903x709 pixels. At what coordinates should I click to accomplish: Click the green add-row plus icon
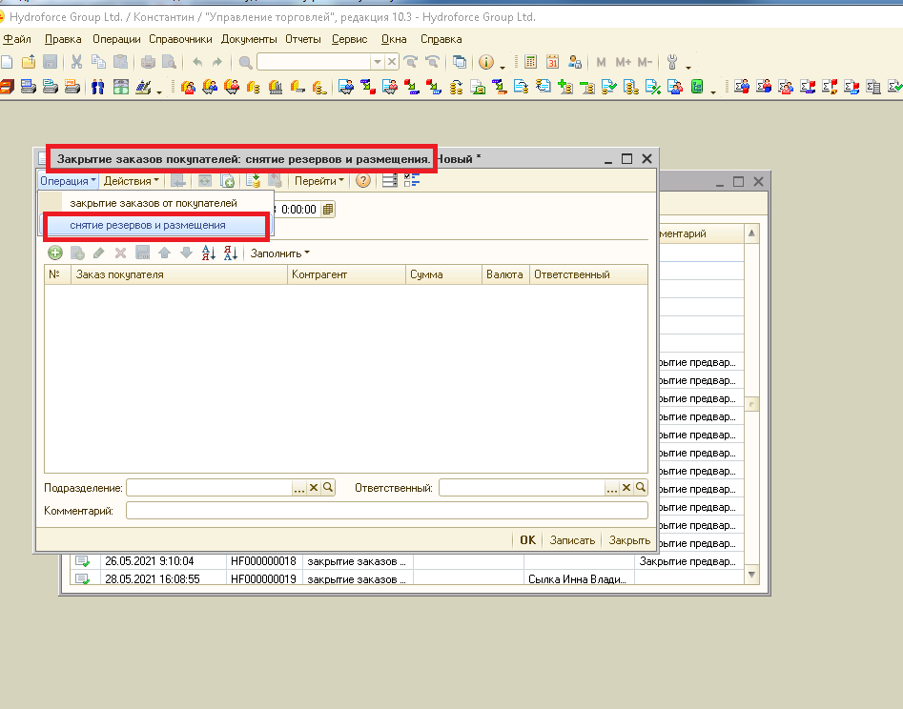click(x=54, y=253)
